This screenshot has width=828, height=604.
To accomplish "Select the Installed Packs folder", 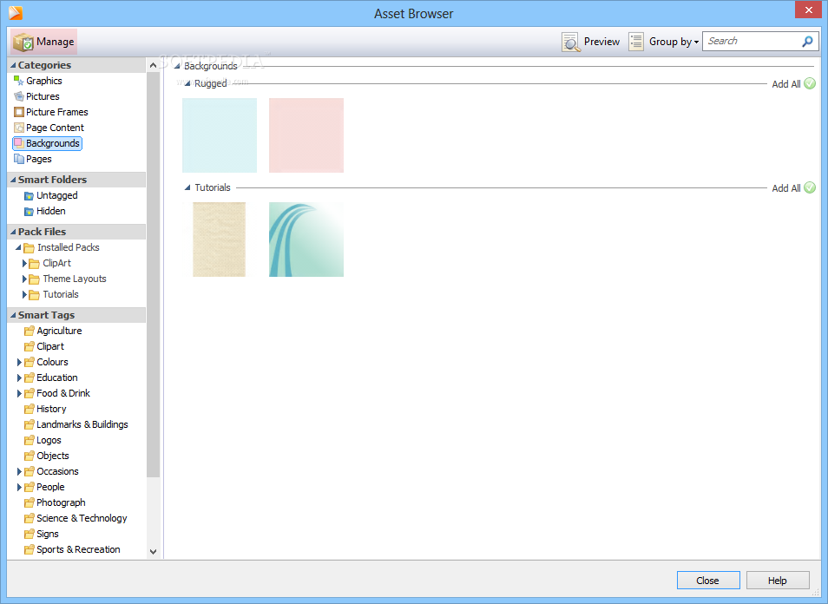I will (68, 247).
